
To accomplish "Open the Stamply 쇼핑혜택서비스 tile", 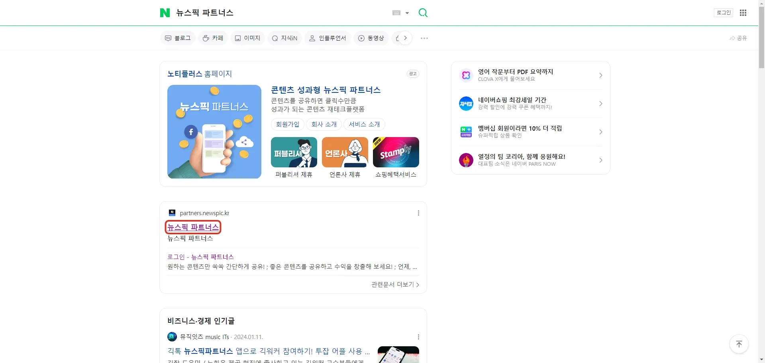I will 396,152.
